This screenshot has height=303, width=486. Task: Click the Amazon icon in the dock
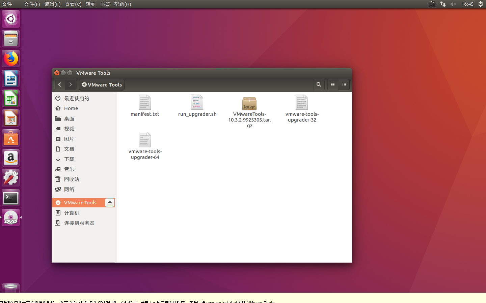(x=10, y=158)
